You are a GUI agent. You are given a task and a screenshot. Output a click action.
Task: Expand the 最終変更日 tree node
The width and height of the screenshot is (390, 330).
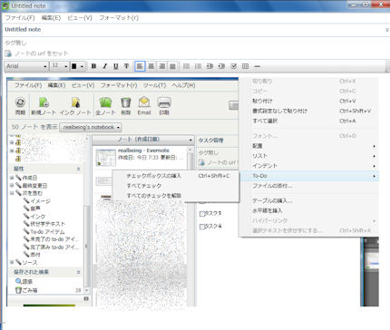click(x=12, y=185)
